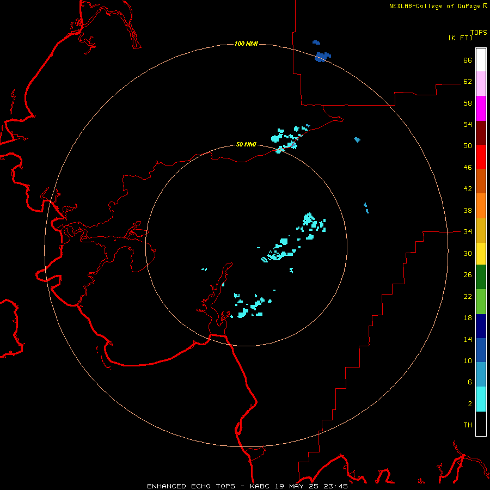The width and height of the screenshot is (490, 490).
Task: Select the KABC station identifier
Action: coord(260,486)
